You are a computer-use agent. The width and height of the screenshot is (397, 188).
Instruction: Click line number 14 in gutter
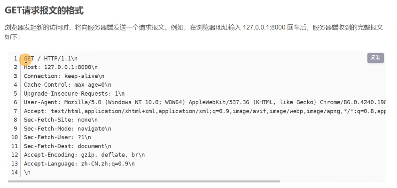click(15, 173)
